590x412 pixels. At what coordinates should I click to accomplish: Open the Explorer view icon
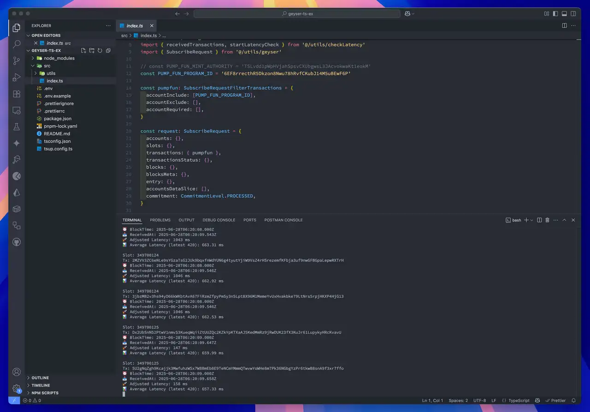pos(16,28)
